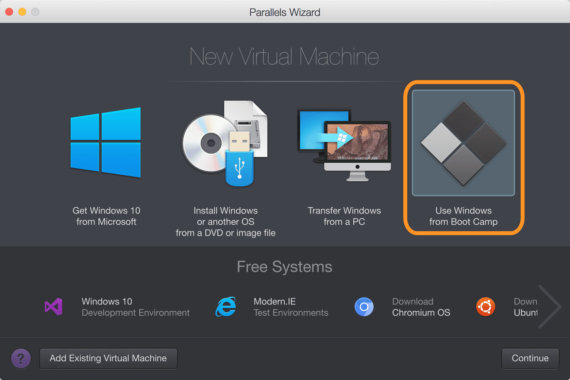Select the blue Windows 10 logo icon
Screen dimensions: 570x380
point(106,143)
